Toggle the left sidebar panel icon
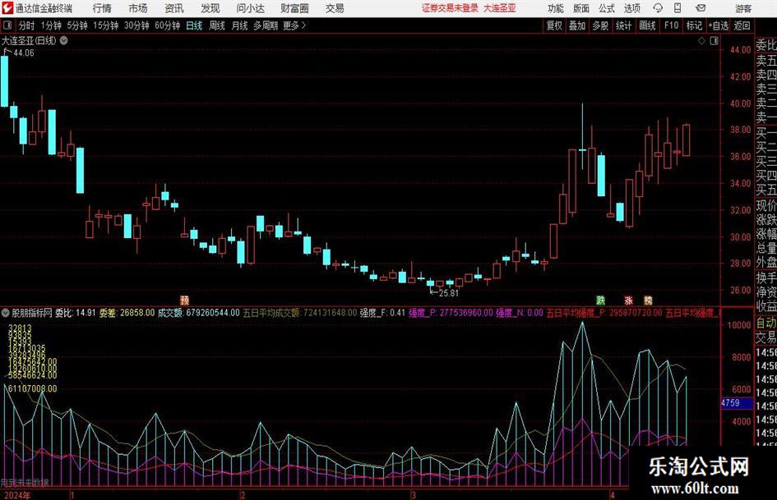Image resolution: width=777 pixels, height=500 pixels. (x=7, y=25)
